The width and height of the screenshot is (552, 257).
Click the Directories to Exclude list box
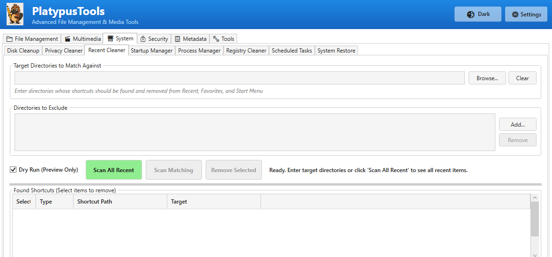pos(254,132)
